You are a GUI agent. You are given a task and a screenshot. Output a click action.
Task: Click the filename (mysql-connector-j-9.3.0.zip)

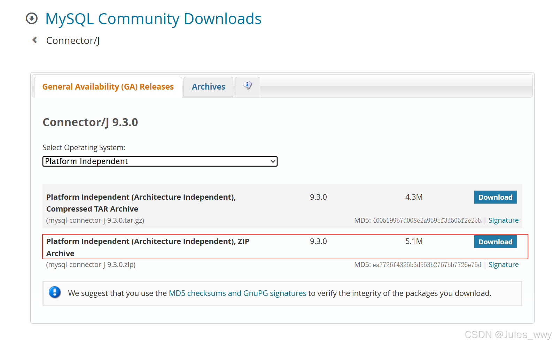pyautogui.click(x=91, y=265)
